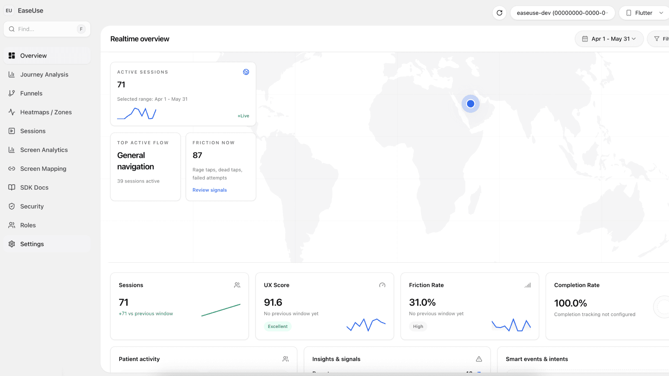Click General navigation top active flow
Screen dimensions: 669x376
point(135,161)
